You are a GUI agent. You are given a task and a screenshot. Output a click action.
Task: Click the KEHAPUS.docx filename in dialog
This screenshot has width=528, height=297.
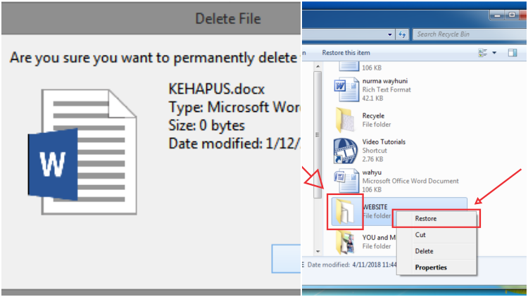(217, 89)
